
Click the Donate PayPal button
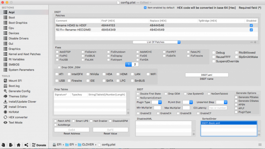39,145
